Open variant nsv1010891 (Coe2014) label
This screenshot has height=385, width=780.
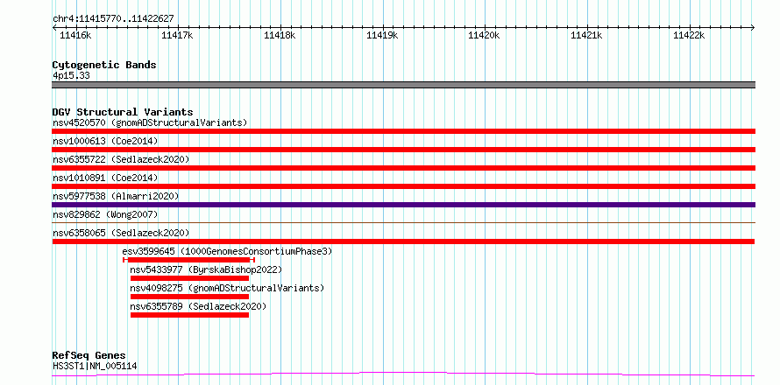105,178
